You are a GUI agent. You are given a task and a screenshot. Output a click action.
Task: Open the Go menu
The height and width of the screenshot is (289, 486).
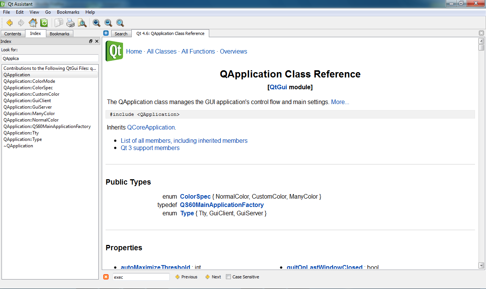point(48,12)
